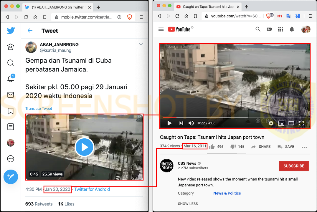Click Brave shield icon in Twitter window

click(130, 17)
